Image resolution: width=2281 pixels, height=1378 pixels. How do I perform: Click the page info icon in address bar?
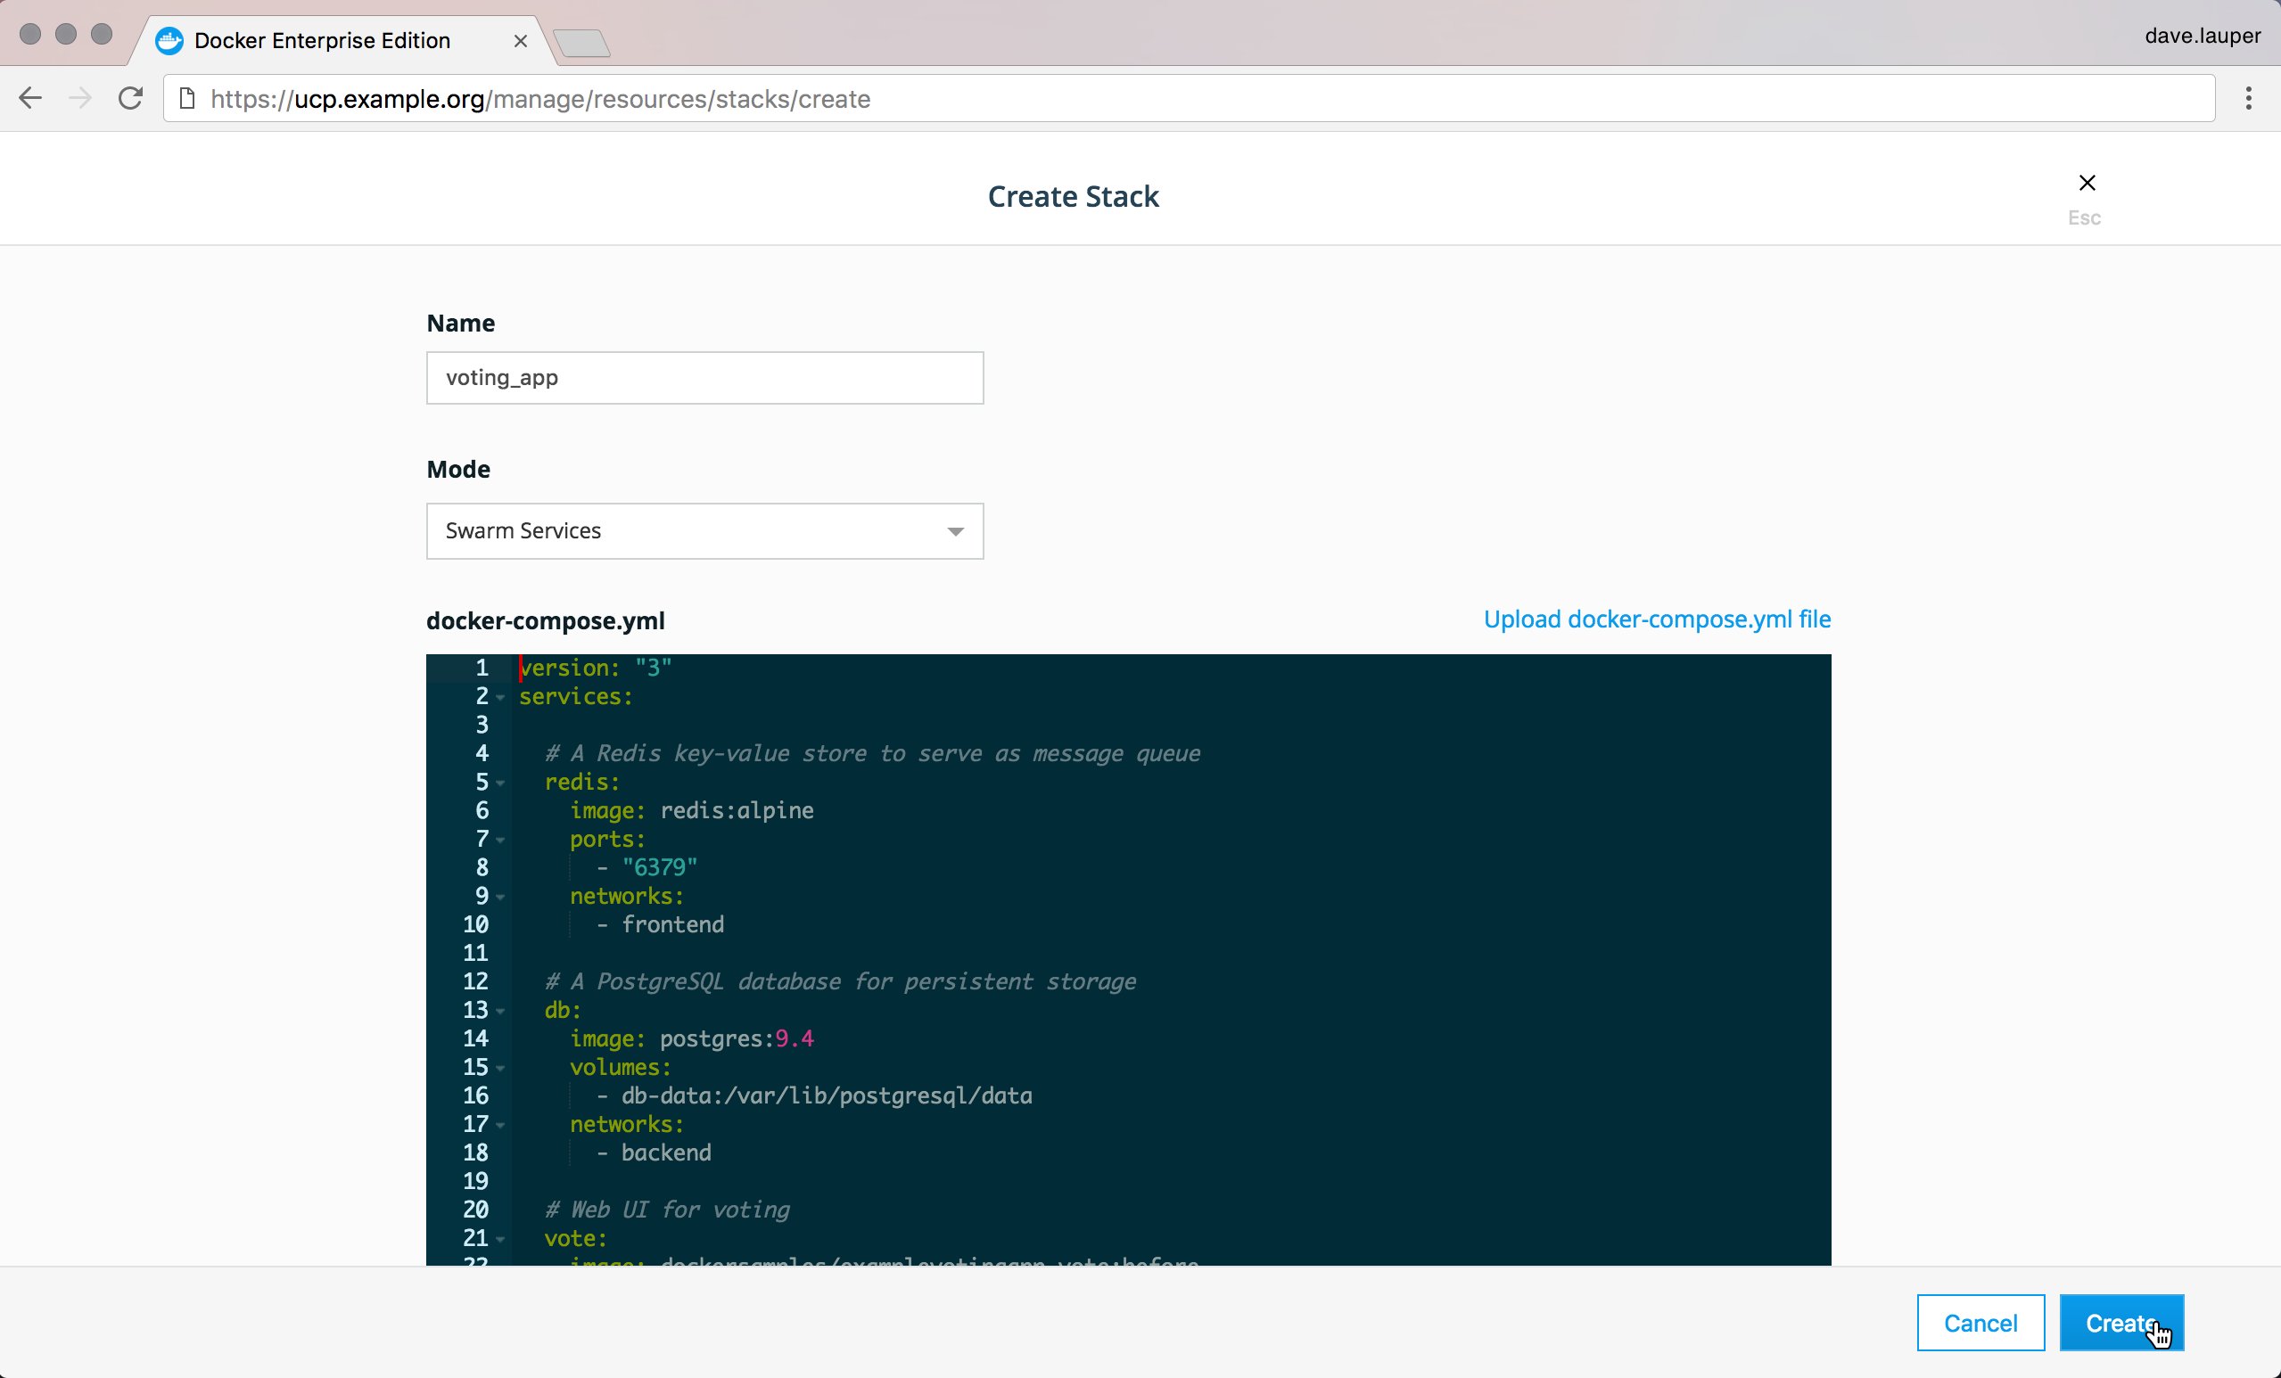tap(187, 98)
